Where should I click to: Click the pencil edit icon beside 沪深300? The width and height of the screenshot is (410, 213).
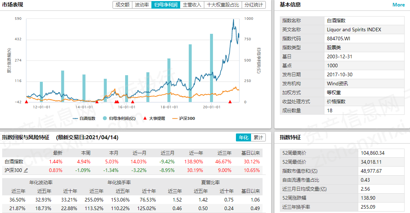click(26, 171)
